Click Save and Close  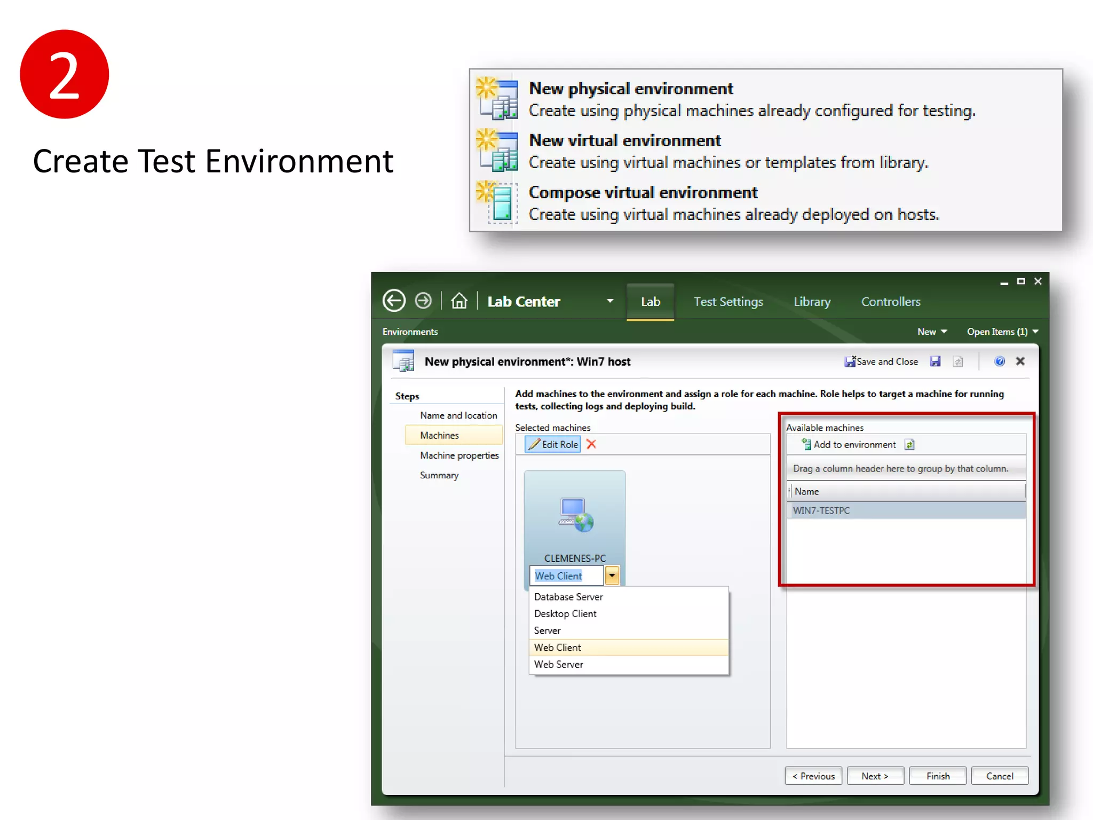[881, 361]
